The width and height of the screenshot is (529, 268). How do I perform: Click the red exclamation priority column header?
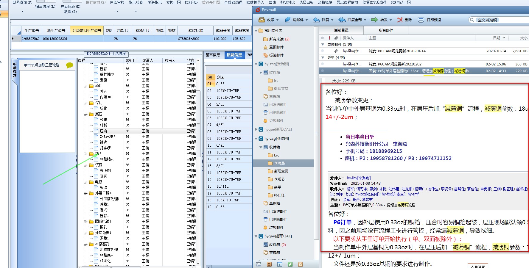[x=330, y=38]
